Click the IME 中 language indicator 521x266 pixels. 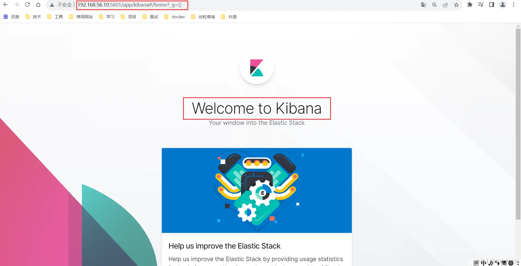[483, 263]
